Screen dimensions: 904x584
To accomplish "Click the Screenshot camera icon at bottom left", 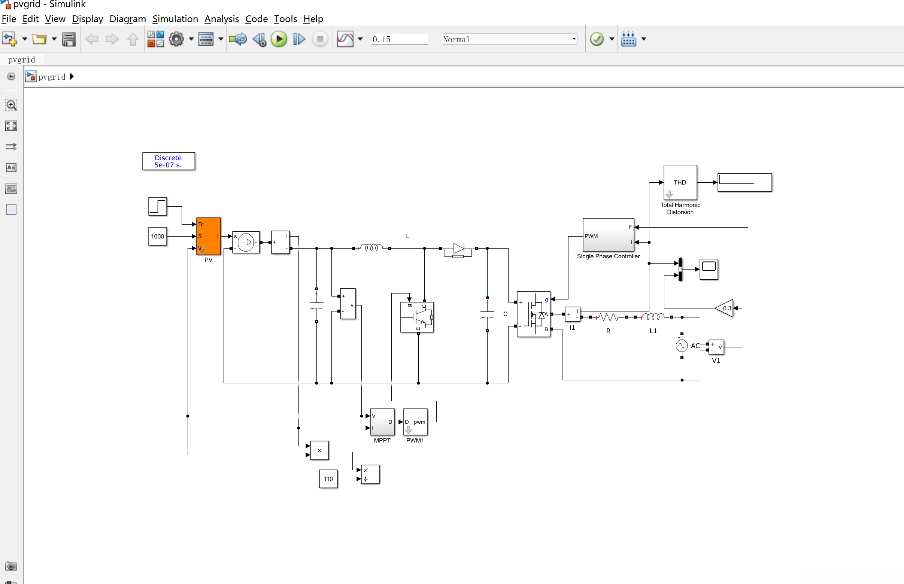I will [11, 566].
